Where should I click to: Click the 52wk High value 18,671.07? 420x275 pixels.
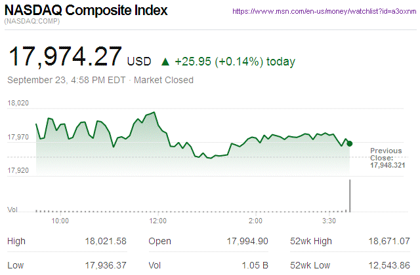(x=390, y=242)
